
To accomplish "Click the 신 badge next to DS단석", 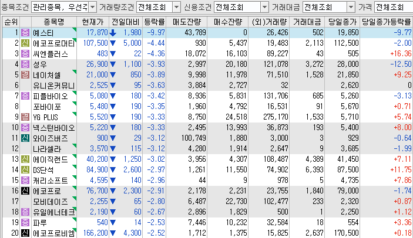I will pyautogui.click(x=25, y=169).
